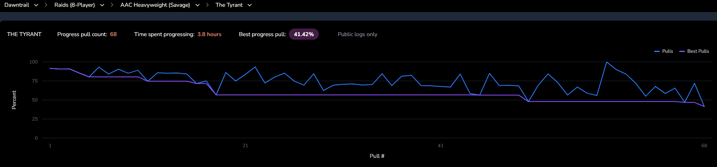
Task: Click the pull 68 data point on chart
Action: 704,106
